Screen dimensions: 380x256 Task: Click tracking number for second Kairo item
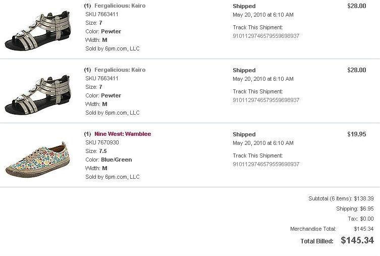click(266, 100)
